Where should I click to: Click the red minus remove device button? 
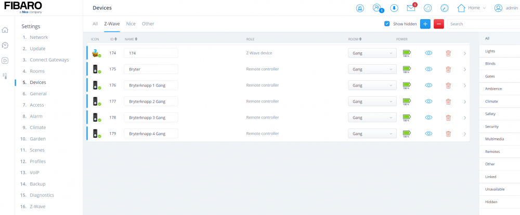(438, 24)
